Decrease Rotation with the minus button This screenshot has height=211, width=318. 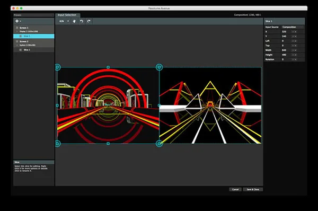[x=293, y=59]
